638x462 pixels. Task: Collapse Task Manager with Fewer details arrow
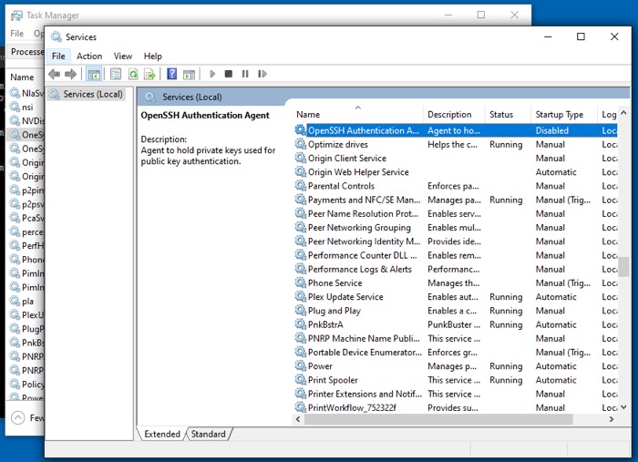[18, 417]
